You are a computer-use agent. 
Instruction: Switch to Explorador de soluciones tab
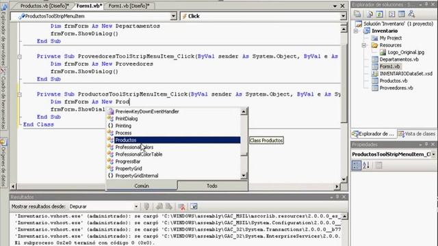[x=374, y=134]
